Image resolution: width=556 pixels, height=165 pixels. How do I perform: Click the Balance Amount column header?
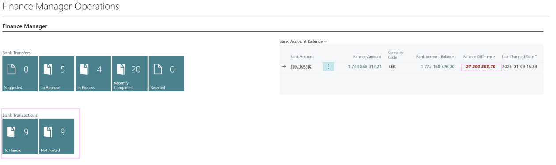[x=367, y=57]
